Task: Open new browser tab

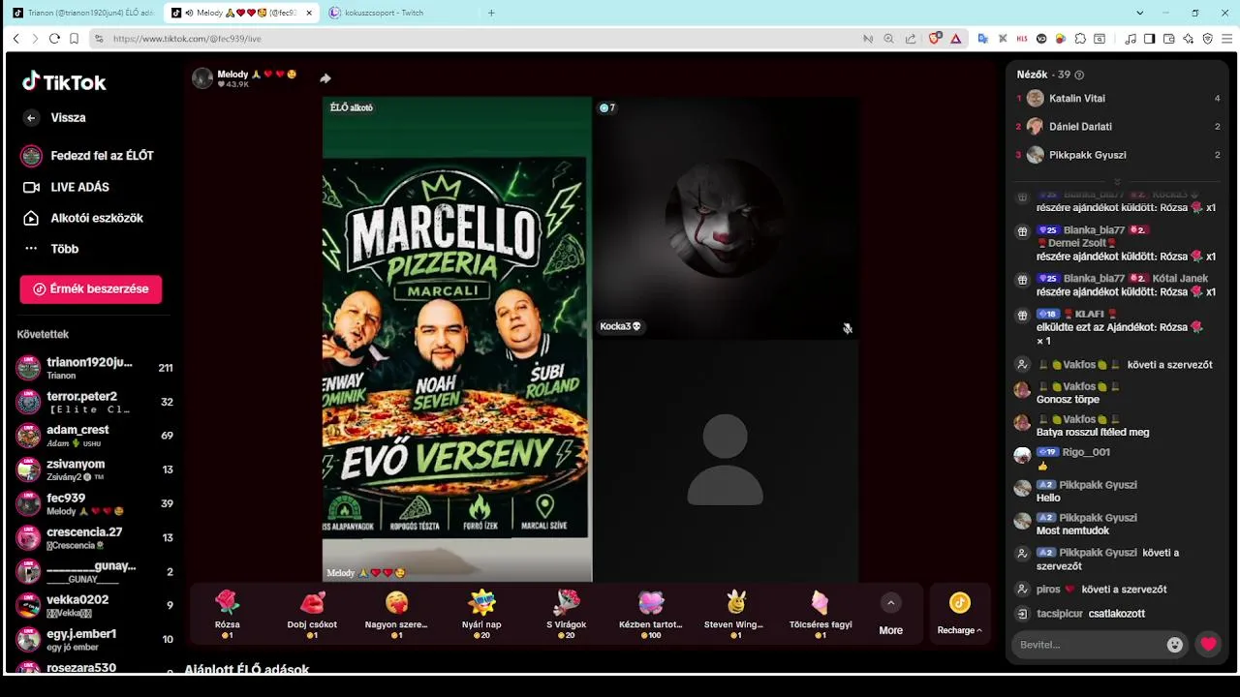Action: point(491,13)
